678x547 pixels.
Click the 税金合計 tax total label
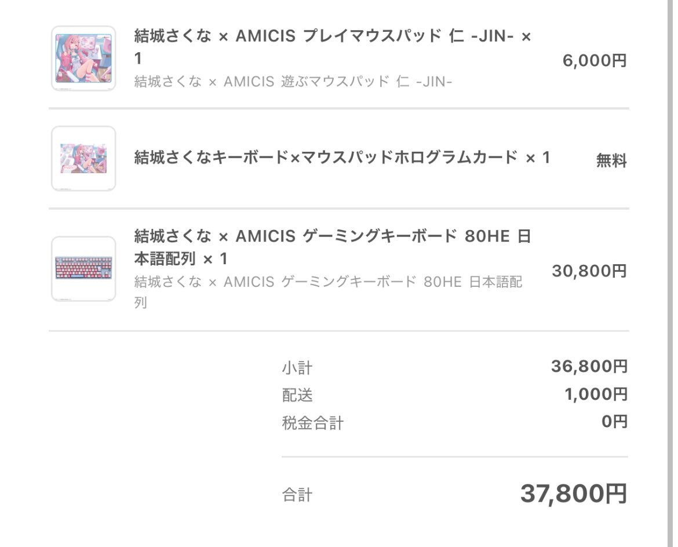[312, 422]
